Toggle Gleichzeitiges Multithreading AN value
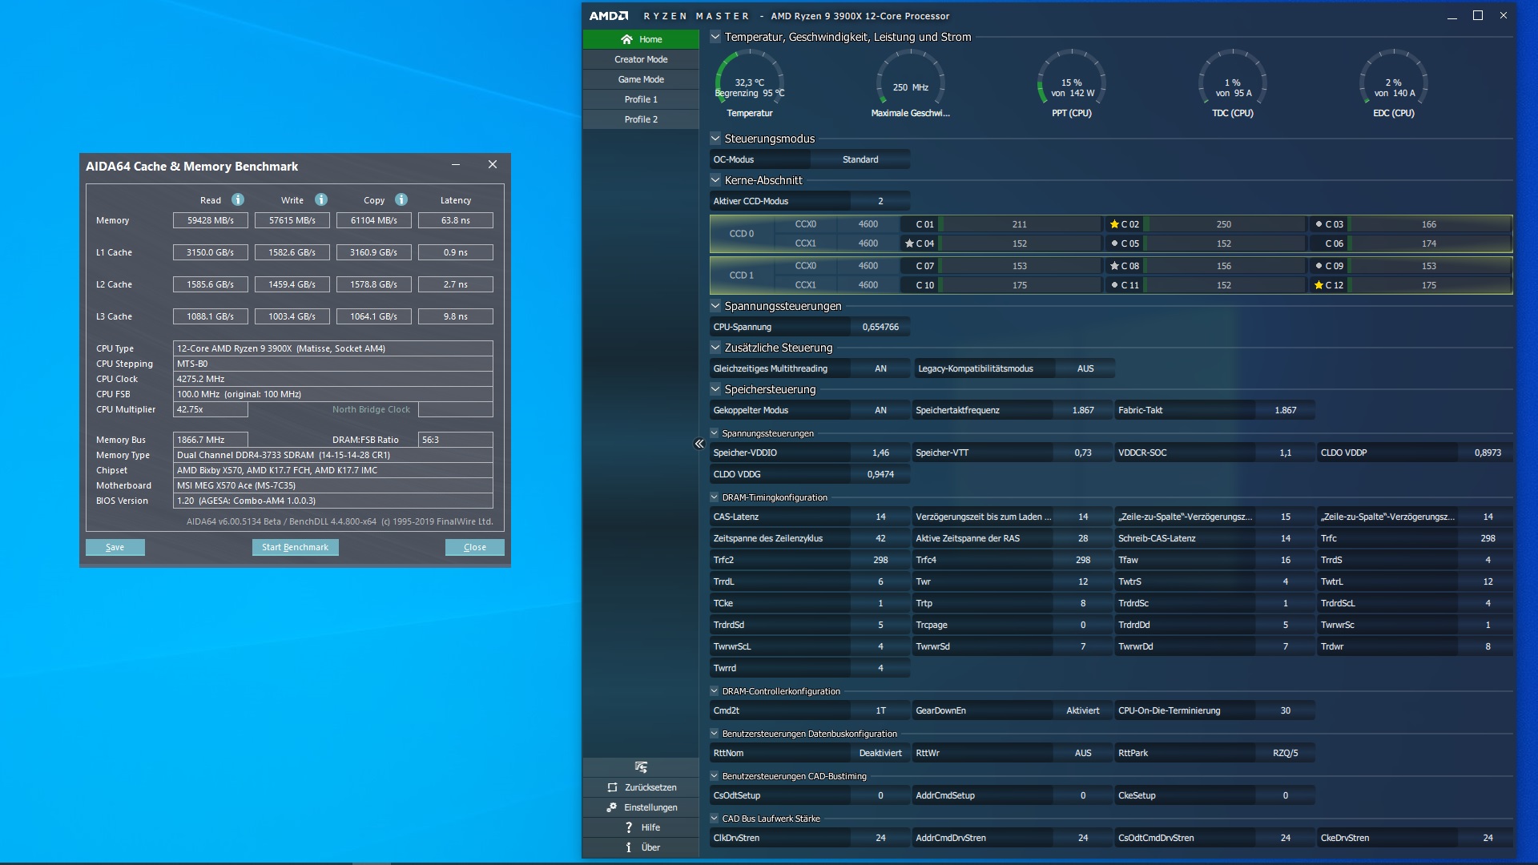1538x865 pixels. (x=880, y=368)
